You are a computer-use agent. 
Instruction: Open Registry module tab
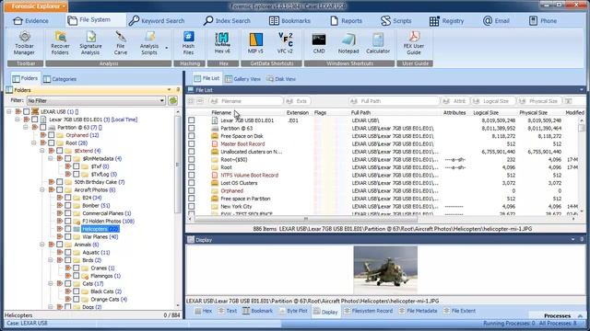tap(446, 21)
